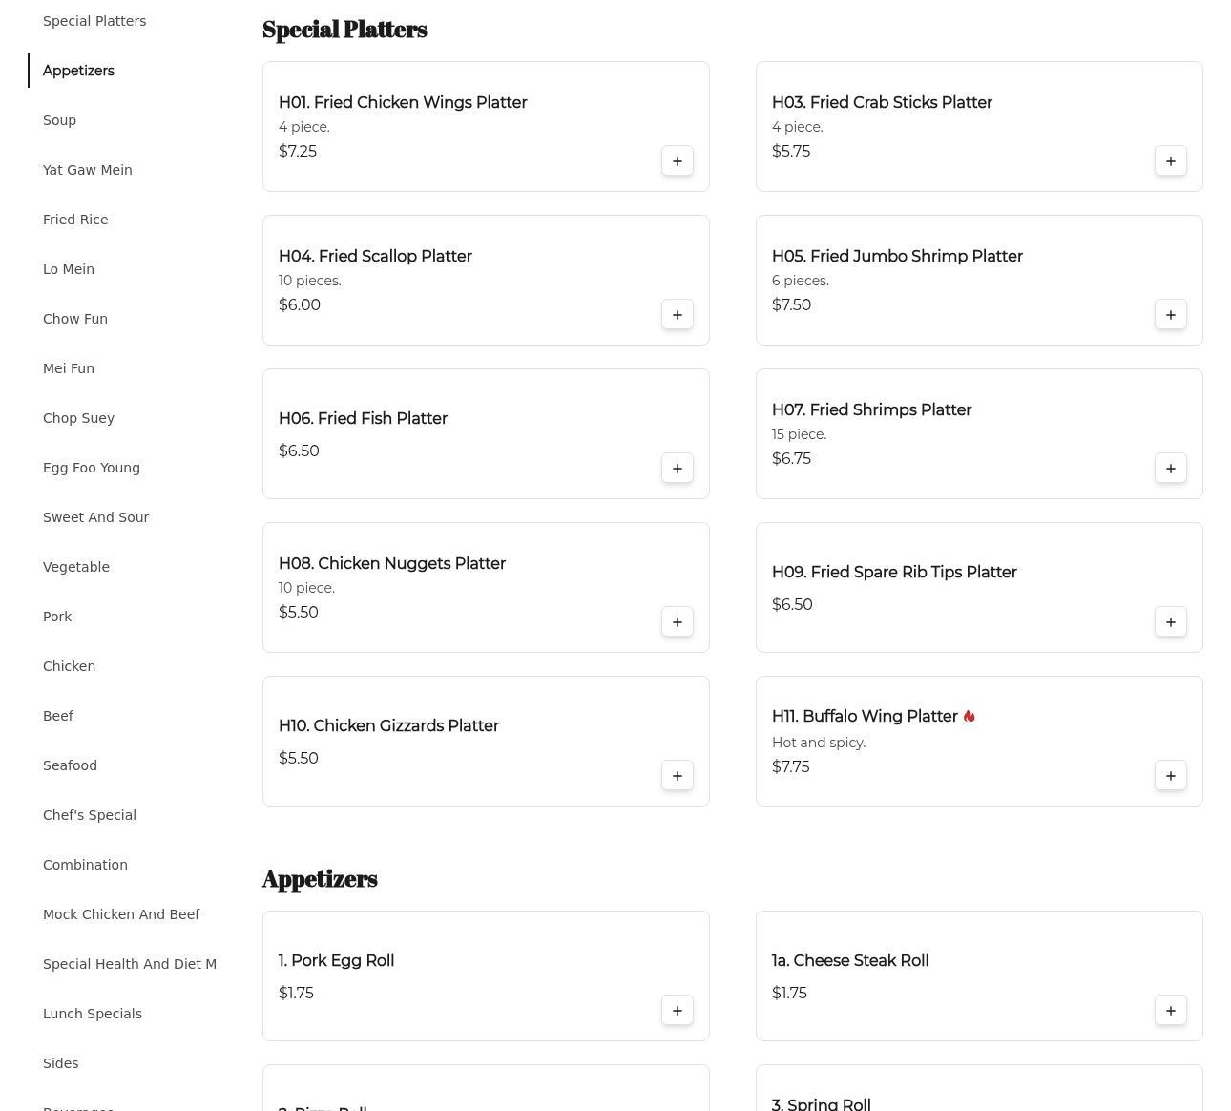Click the $7.75 Buffalo Wing price
Viewport: 1231px width, 1111px height.
pyautogui.click(x=790, y=766)
